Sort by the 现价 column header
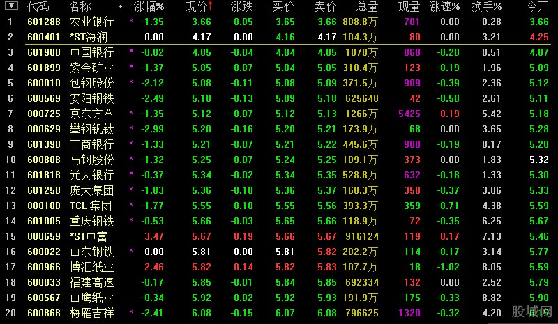The height and width of the screenshot is (324, 558). [197, 6]
